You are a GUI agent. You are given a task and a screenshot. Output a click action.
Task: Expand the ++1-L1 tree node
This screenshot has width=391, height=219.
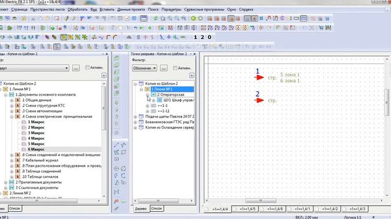pyautogui.click(x=147, y=111)
